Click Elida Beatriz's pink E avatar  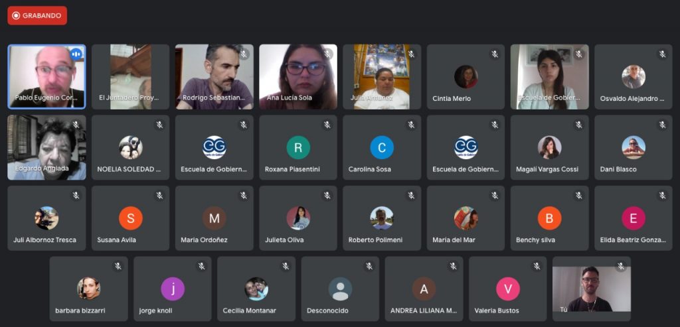[633, 218]
